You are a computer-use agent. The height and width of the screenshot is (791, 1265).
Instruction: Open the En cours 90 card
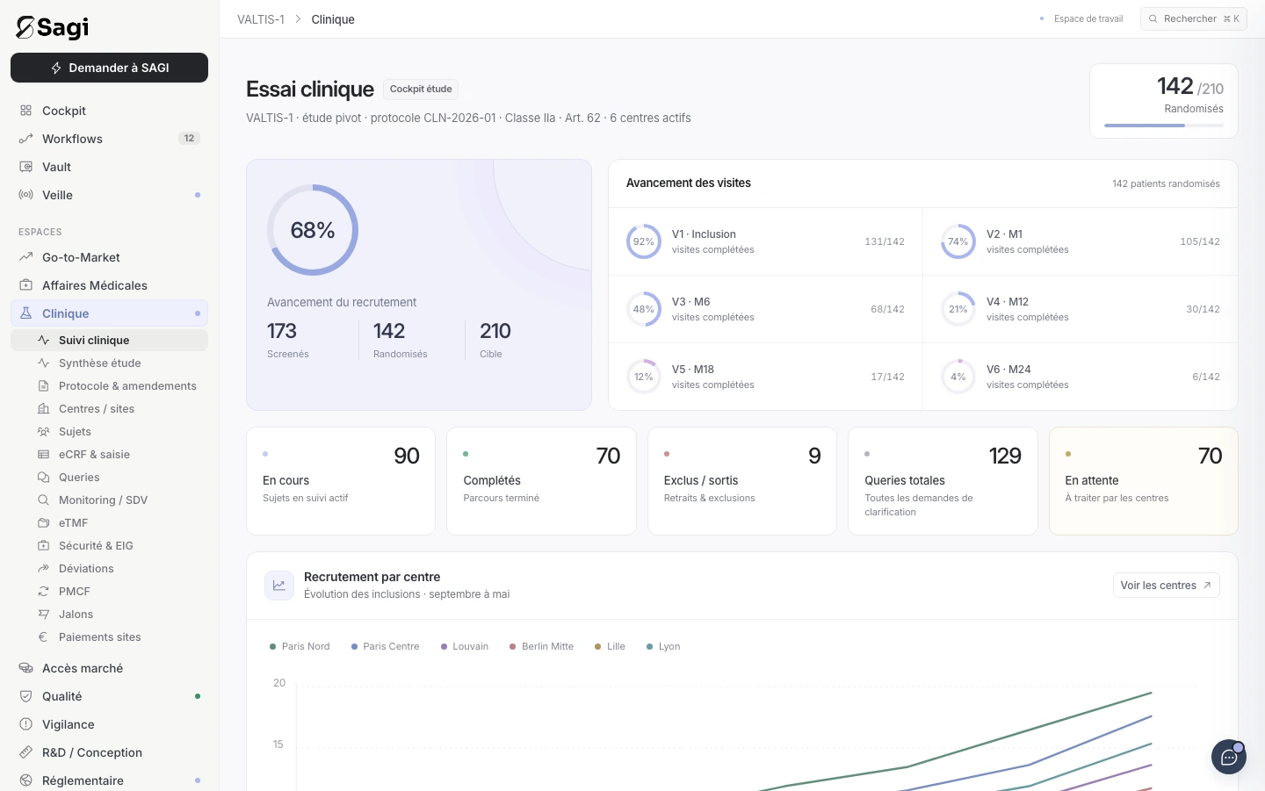tap(341, 481)
